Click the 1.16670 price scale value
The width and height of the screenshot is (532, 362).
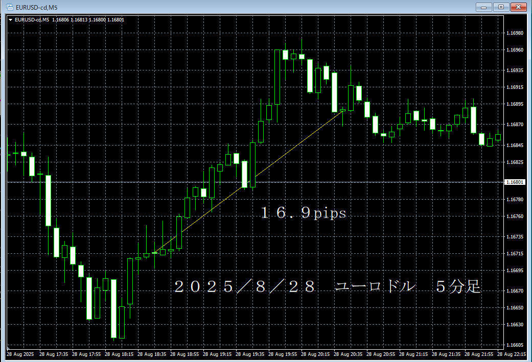pyautogui.click(x=515, y=291)
